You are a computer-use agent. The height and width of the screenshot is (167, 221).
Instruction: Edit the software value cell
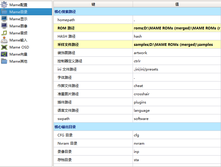pos(177,118)
